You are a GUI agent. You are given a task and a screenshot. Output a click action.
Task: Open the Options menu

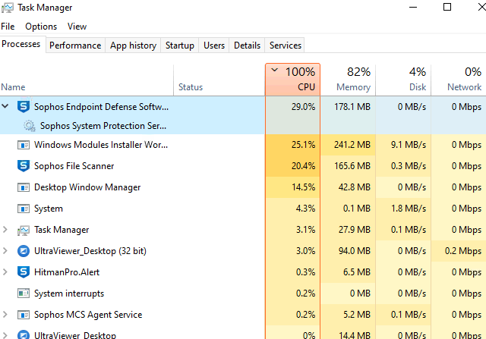coord(41,27)
